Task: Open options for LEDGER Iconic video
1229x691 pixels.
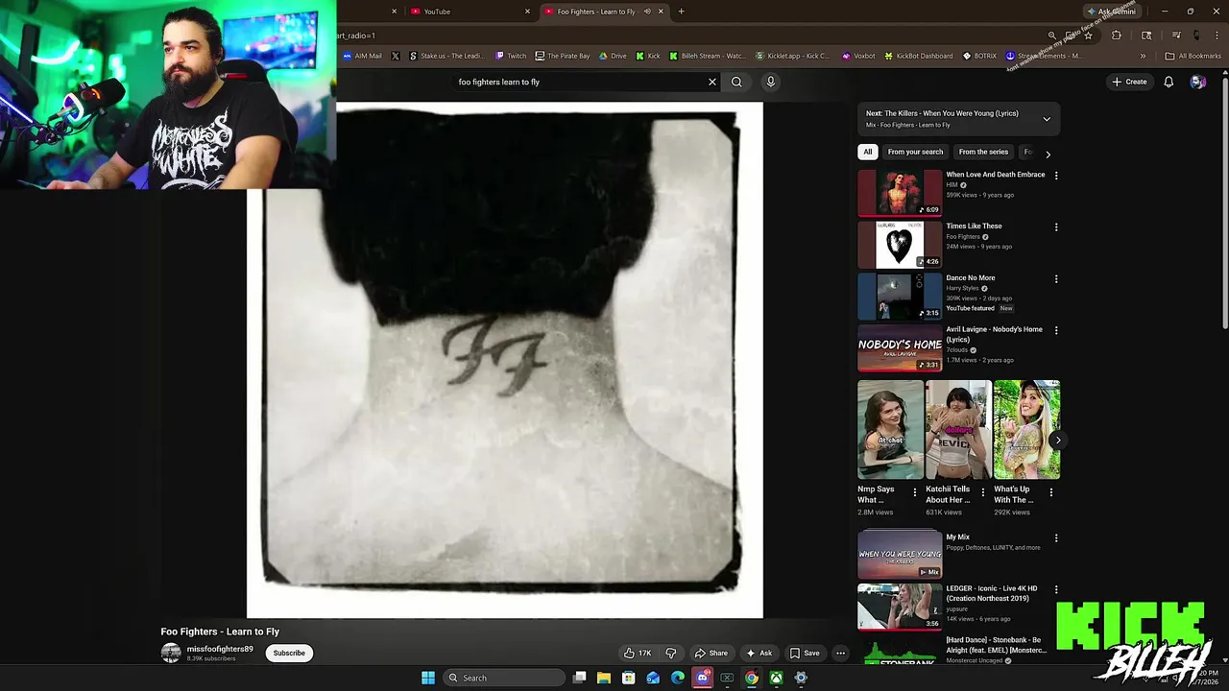Action: click(1056, 589)
